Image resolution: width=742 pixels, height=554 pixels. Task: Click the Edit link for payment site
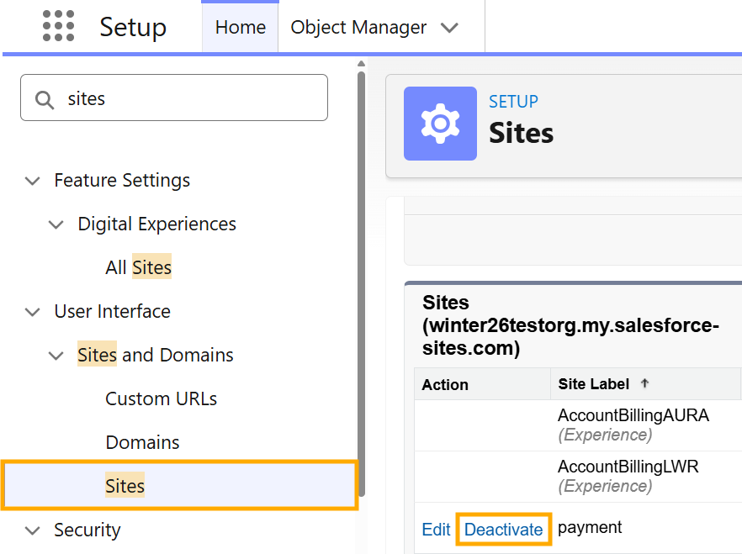(x=436, y=530)
